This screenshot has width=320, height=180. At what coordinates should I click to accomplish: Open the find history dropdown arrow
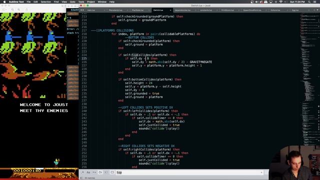point(261,172)
